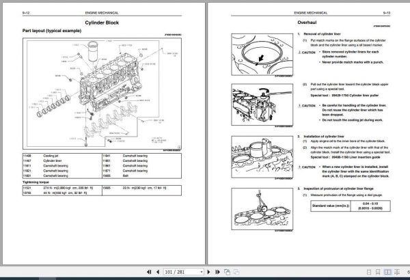Click the cylinder block exploded diagram
The image size is (410, 280).
(102, 94)
